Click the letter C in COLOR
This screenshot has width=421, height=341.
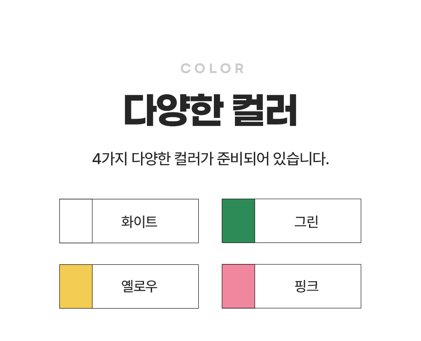[x=186, y=68]
